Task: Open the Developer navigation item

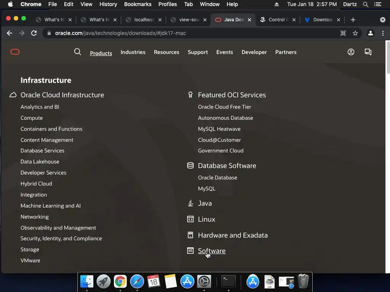Action: [x=254, y=52]
